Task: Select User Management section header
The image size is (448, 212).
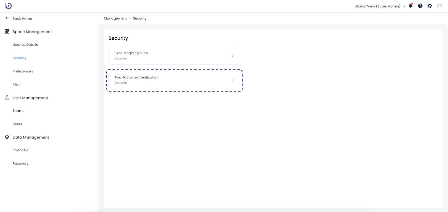Action: [30, 98]
